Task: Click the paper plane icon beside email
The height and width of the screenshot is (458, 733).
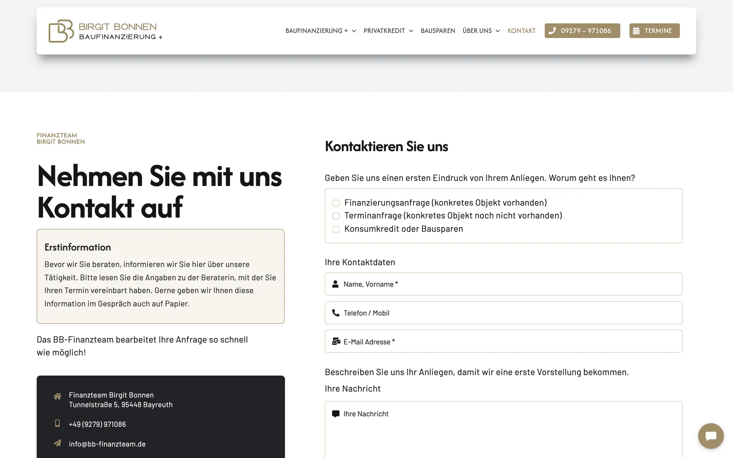Action: point(57,443)
